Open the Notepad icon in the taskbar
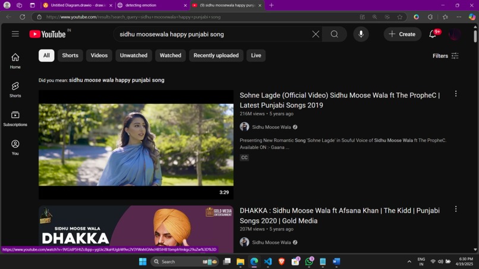Viewport: 479px width, 269px height. pos(323,262)
